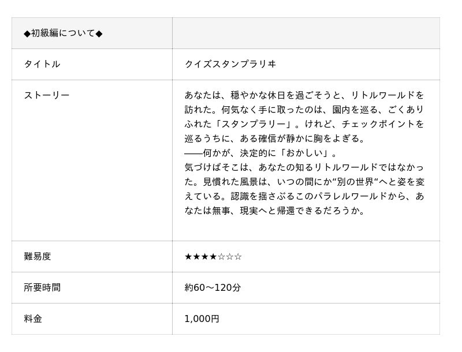The image size is (462, 352).
Task: Click the 料金 row label
Action: (33, 319)
